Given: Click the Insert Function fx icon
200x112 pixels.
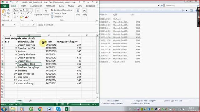Looking at the screenshot, I should tap(33, 25).
